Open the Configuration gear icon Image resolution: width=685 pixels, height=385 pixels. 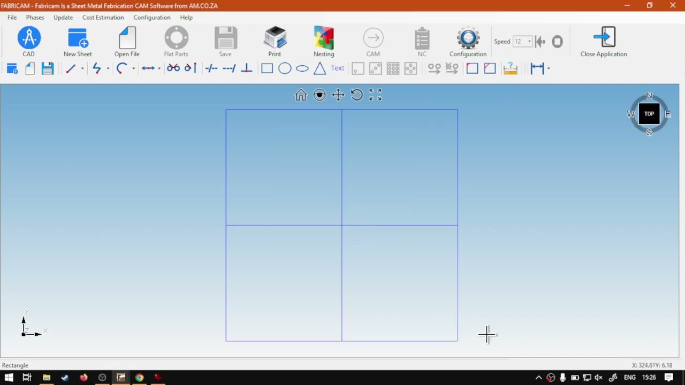pyautogui.click(x=468, y=38)
